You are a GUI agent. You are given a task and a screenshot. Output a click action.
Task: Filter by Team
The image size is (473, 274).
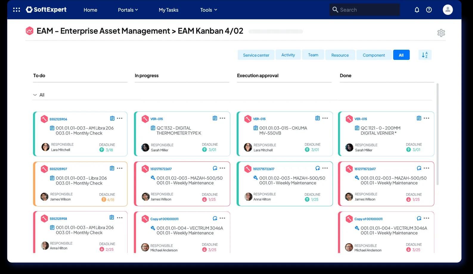313,55
